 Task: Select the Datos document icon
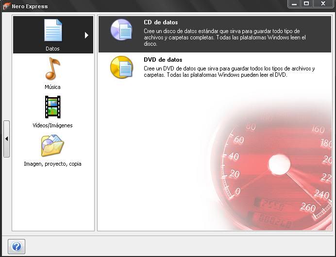pos(53,30)
